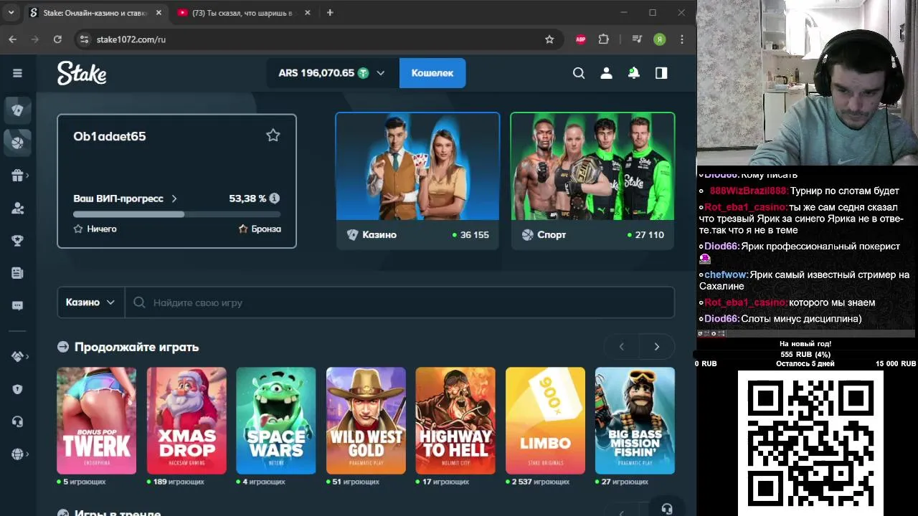This screenshot has width=918, height=516.
Task: Open the site search magnifier icon
Action: tap(579, 73)
